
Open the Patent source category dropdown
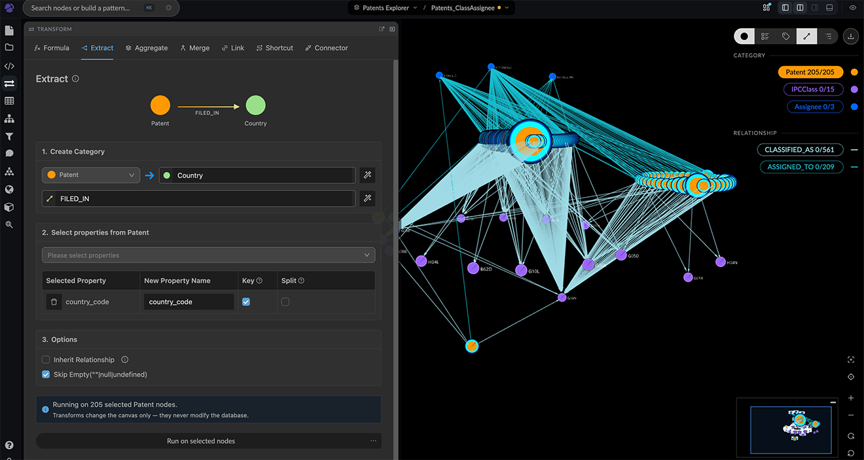tap(91, 175)
